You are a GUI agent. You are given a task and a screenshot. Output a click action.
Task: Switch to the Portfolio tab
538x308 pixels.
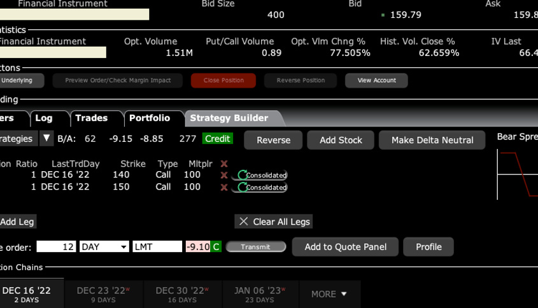[x=150, y=118]
